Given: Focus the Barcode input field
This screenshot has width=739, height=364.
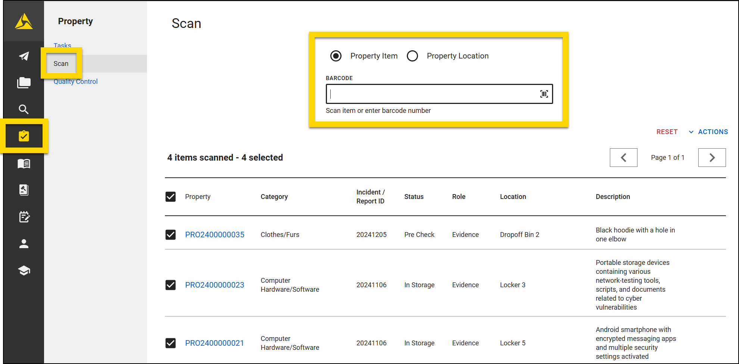Looking at the screenshot, I should pyautogui.click(x=433, y=94).
